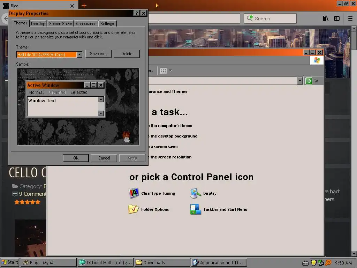The image size is (357, 268).
Task: Click the on-screen keyboard tray icon
Action: 305,263
